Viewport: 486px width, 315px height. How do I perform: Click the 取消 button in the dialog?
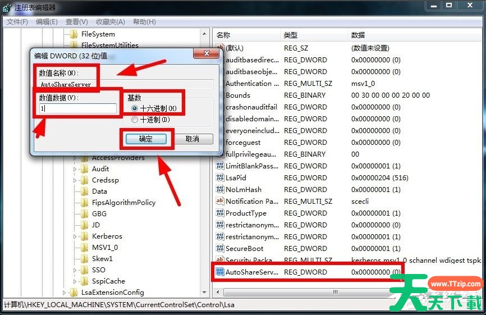192,139
